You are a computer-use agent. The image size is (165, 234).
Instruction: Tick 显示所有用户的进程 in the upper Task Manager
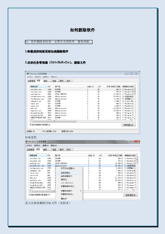(31, 125)
